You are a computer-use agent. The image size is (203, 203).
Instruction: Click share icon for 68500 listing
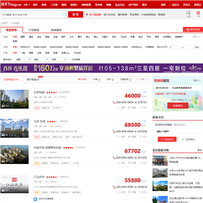click(118, 136)
